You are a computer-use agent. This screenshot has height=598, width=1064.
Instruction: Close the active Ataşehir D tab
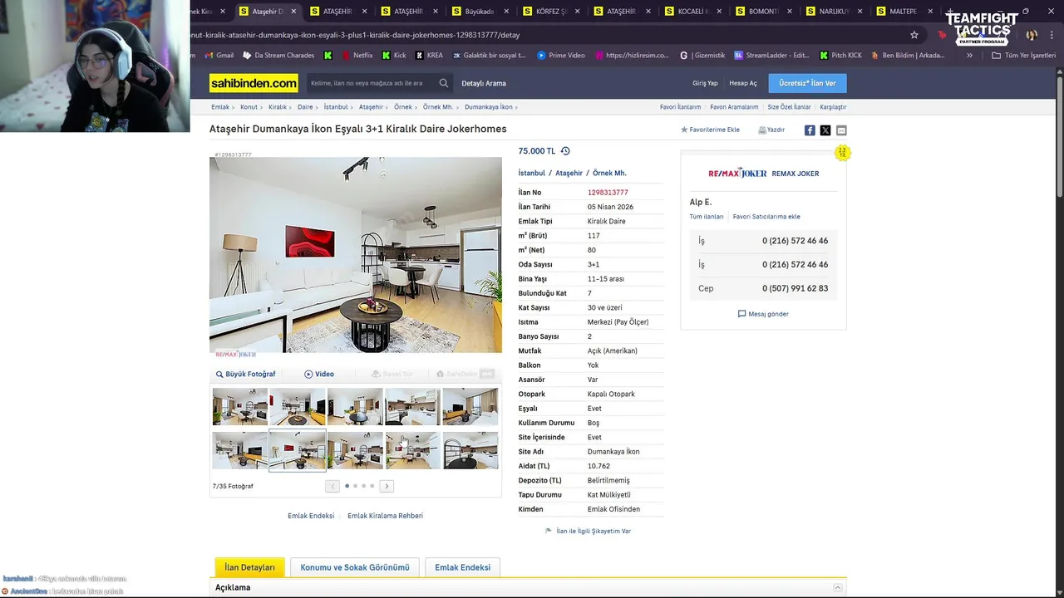click(x=293, y=12)
